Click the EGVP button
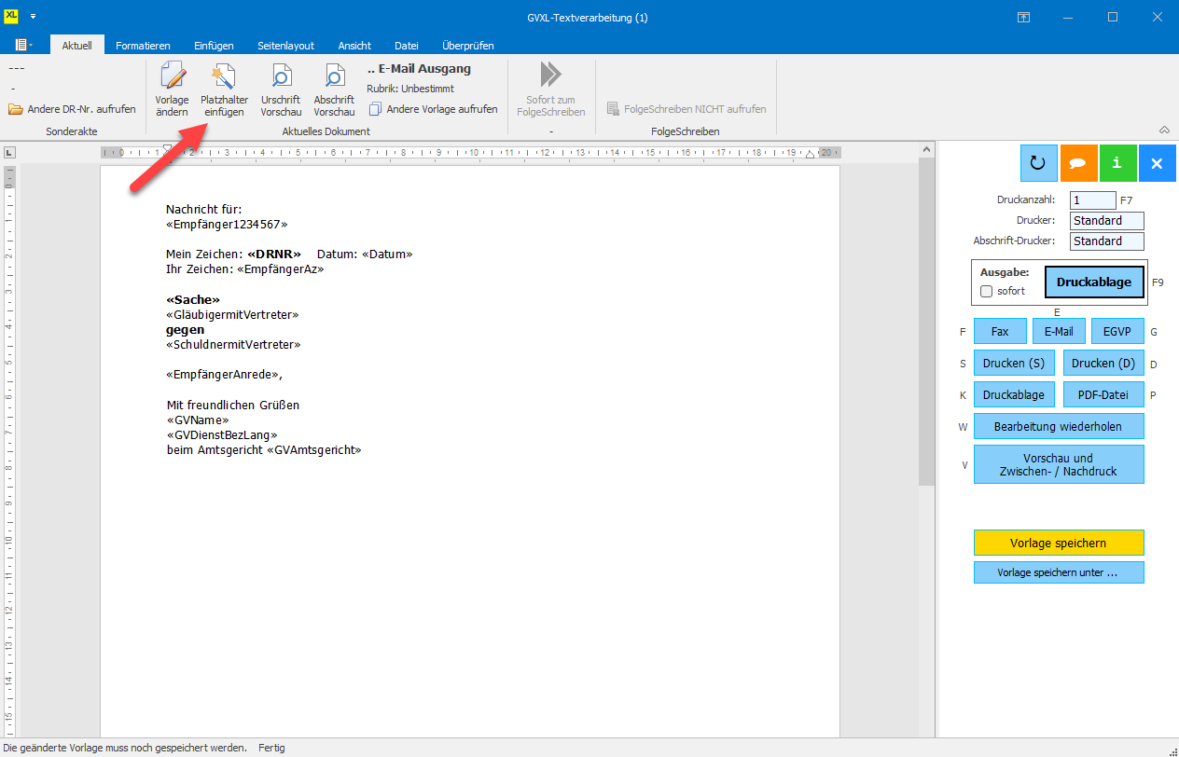The height and width of the screenshot is (757, 1179). click(x=1117, y=331)
